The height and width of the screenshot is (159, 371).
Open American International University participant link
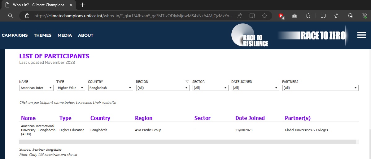[38, 130]
